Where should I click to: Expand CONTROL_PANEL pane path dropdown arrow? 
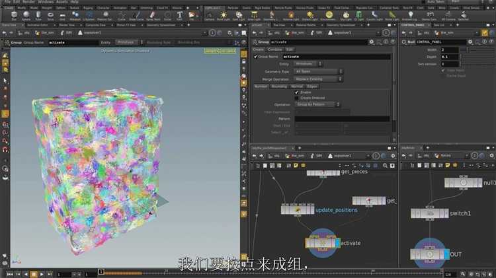[x=477, y=32]
